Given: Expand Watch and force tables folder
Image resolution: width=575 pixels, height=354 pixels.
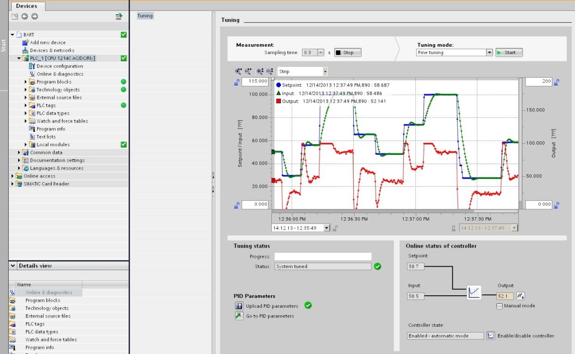Looking at the screenshot, I should coord(26,121).
